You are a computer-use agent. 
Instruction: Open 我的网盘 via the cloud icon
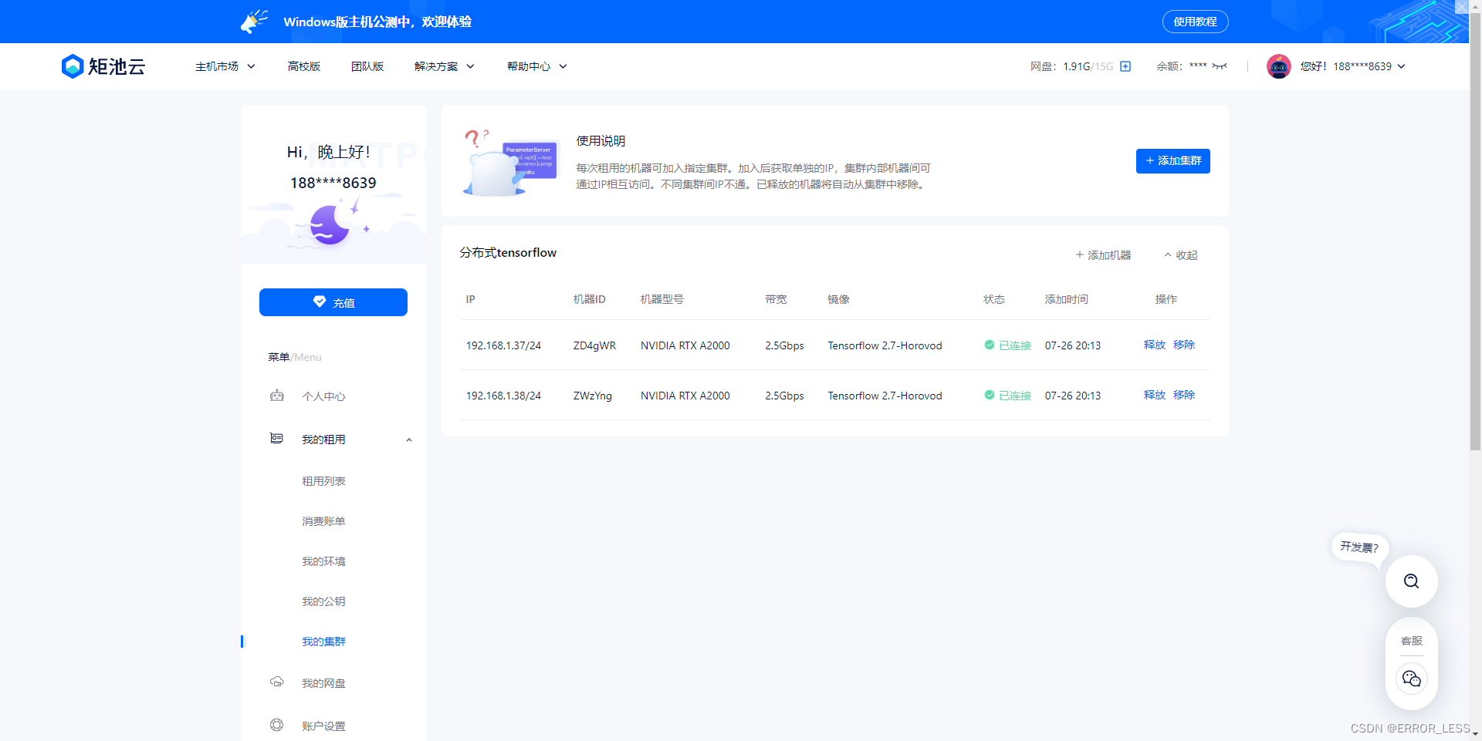click(277, 682)
